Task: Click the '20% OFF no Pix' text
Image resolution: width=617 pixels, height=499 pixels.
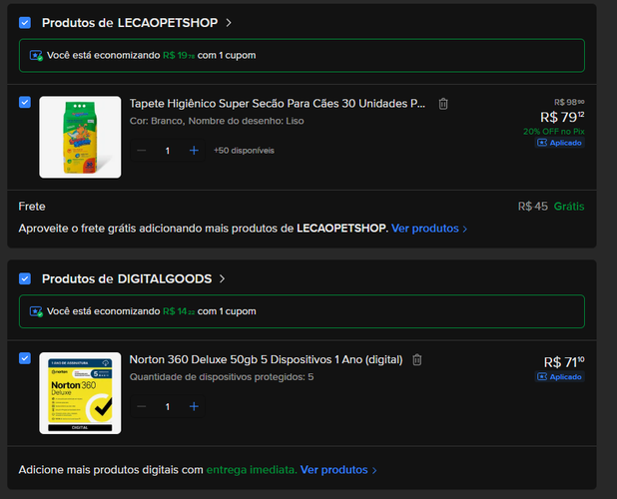Action: click(x=554, y=132)
